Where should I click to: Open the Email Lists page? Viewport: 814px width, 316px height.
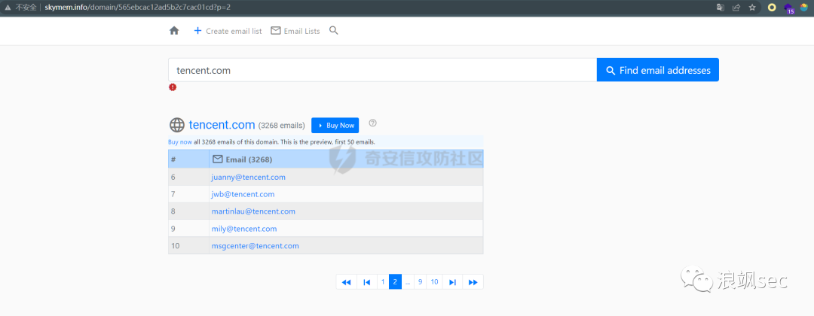(295, 31)
